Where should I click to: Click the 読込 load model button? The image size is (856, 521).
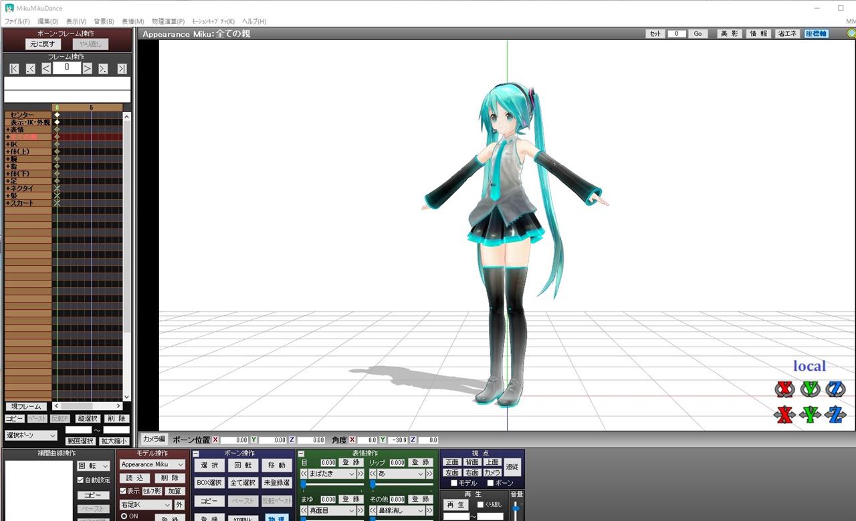(x=134, y=478)
